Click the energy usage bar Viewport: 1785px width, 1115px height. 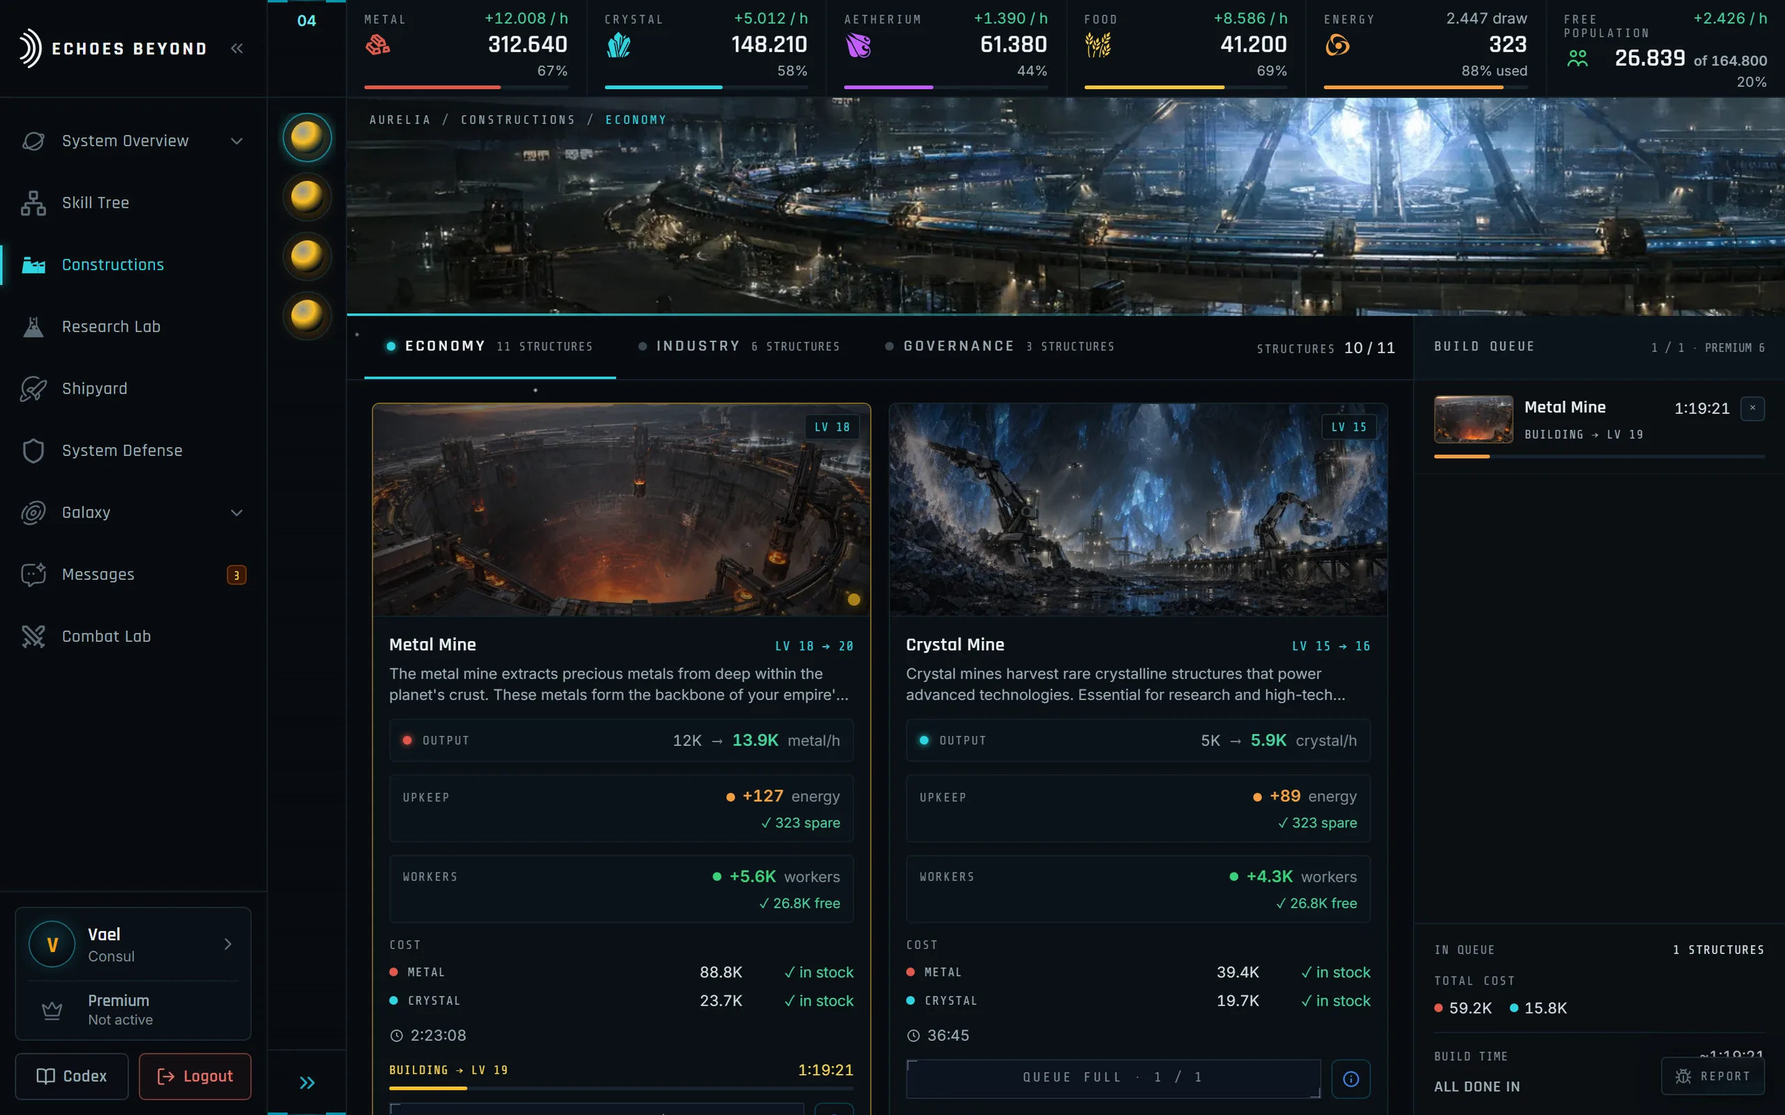(x=1425, y=87)
